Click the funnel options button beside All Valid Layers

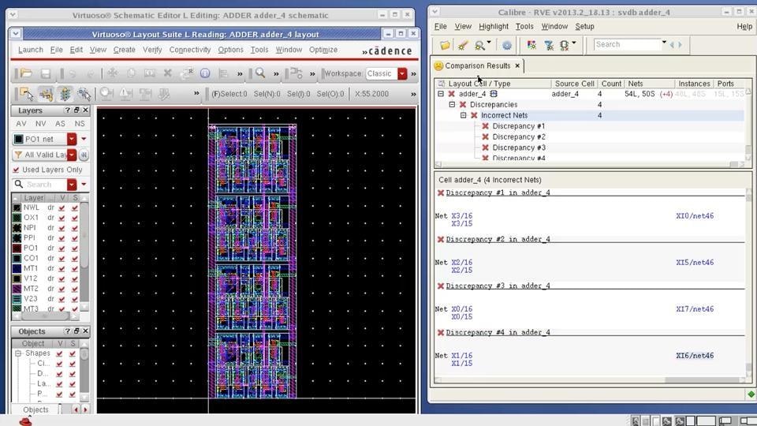pos(84,155)
